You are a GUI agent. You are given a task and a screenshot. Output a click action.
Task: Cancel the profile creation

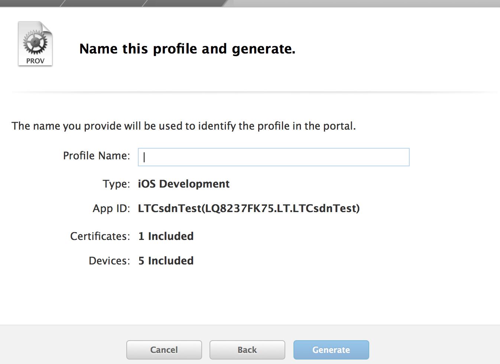(164, 350)
